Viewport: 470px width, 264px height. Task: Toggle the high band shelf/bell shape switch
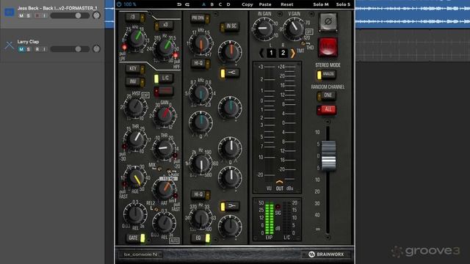[230, 73]
